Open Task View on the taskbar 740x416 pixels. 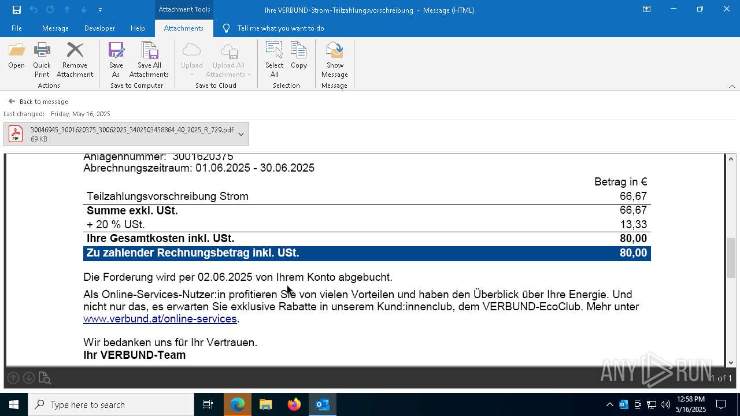pos(208,404)
